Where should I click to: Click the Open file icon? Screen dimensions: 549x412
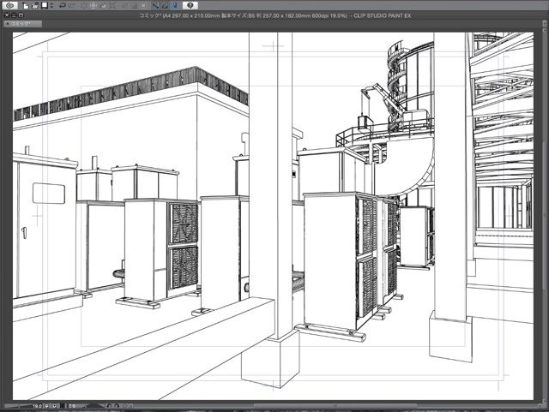[35, 6]
